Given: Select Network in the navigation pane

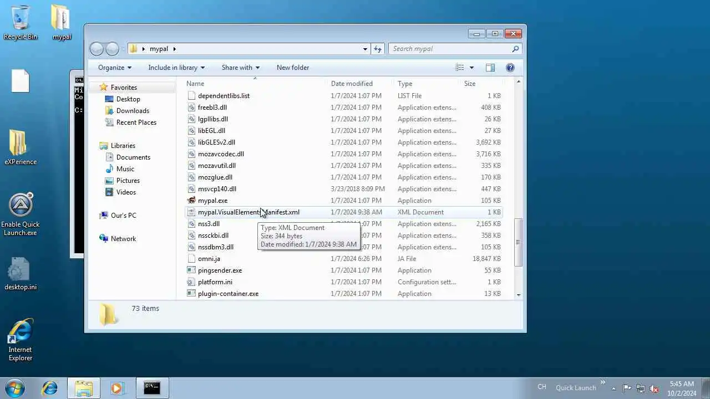Looking at the screenshot, I should click(x=123, y=239).
